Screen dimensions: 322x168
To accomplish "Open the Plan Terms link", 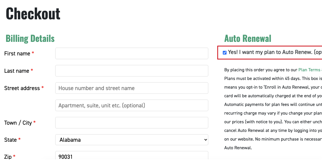I will (x=309, y=70).
